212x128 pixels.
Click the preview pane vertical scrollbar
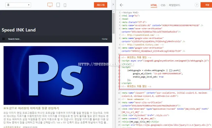[x=113, y=23]
